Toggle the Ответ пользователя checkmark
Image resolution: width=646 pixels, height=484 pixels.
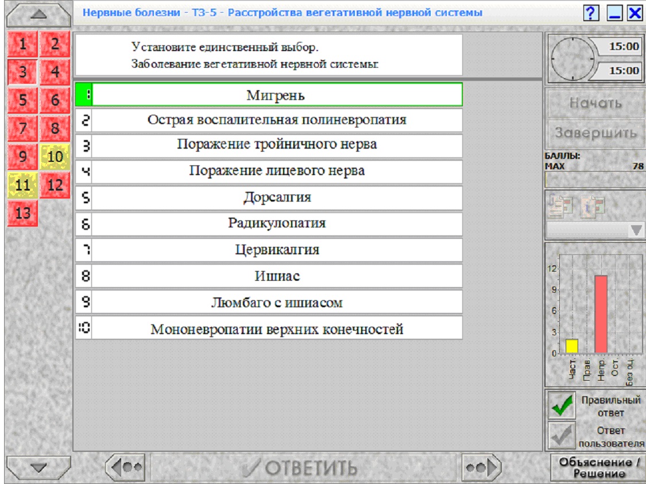tap(562, 435)
